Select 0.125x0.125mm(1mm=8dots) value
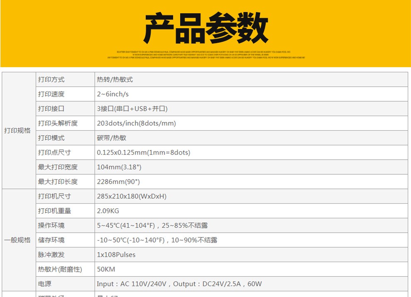 (143, 152)
